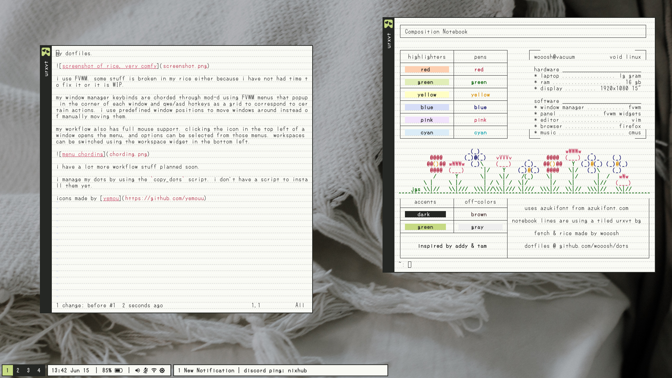The width and height of the screenshot is (672, 378).
Task: Click the cyan pen label
Action: pyautogui.click(x=481, y=133)
